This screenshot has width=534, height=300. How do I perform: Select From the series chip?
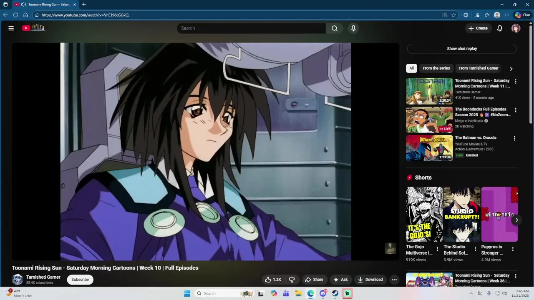[436, 68]
